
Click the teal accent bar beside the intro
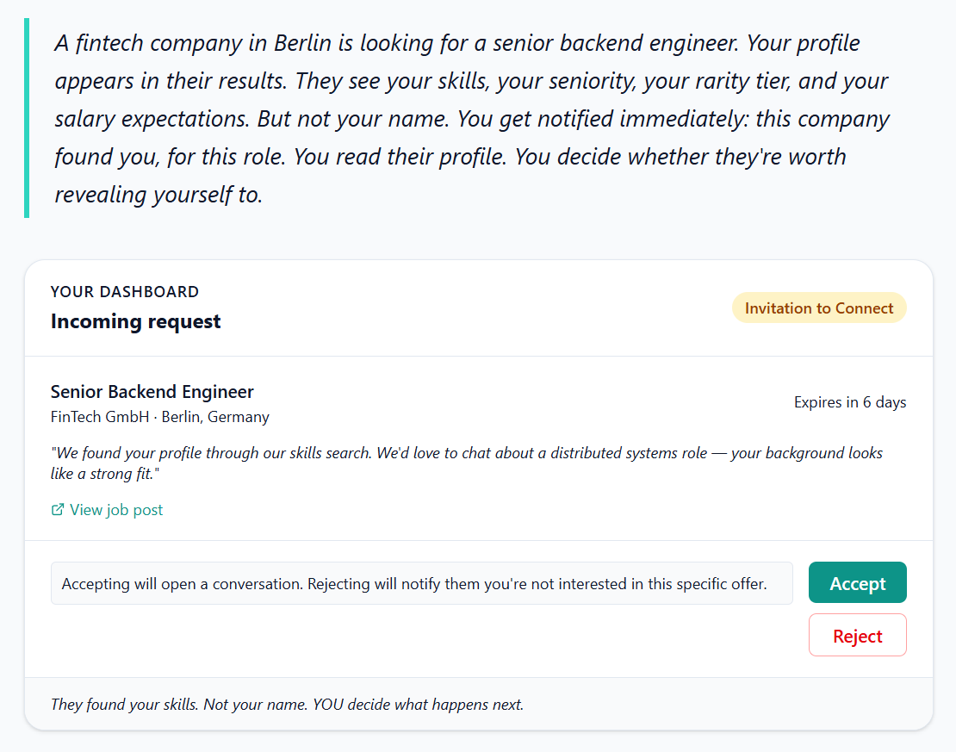point(27,118)
